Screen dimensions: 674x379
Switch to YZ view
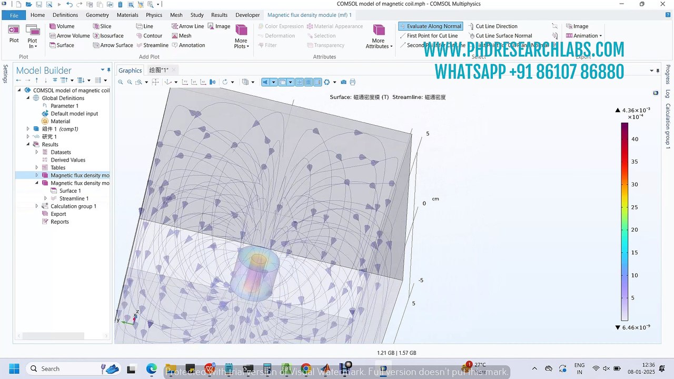194,82
